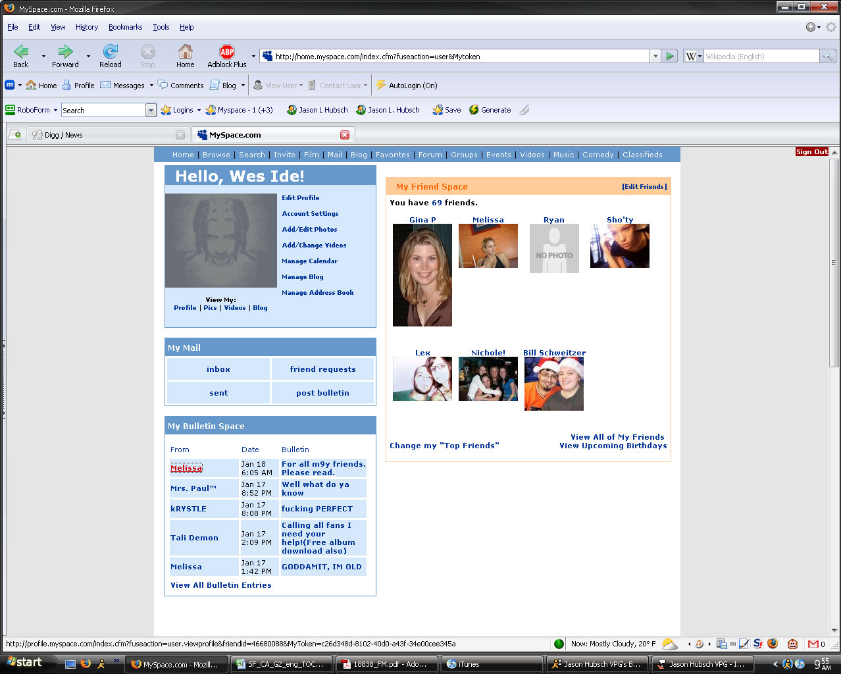
Task: Switch to the Digg / News tab
Action: [99, 135]
